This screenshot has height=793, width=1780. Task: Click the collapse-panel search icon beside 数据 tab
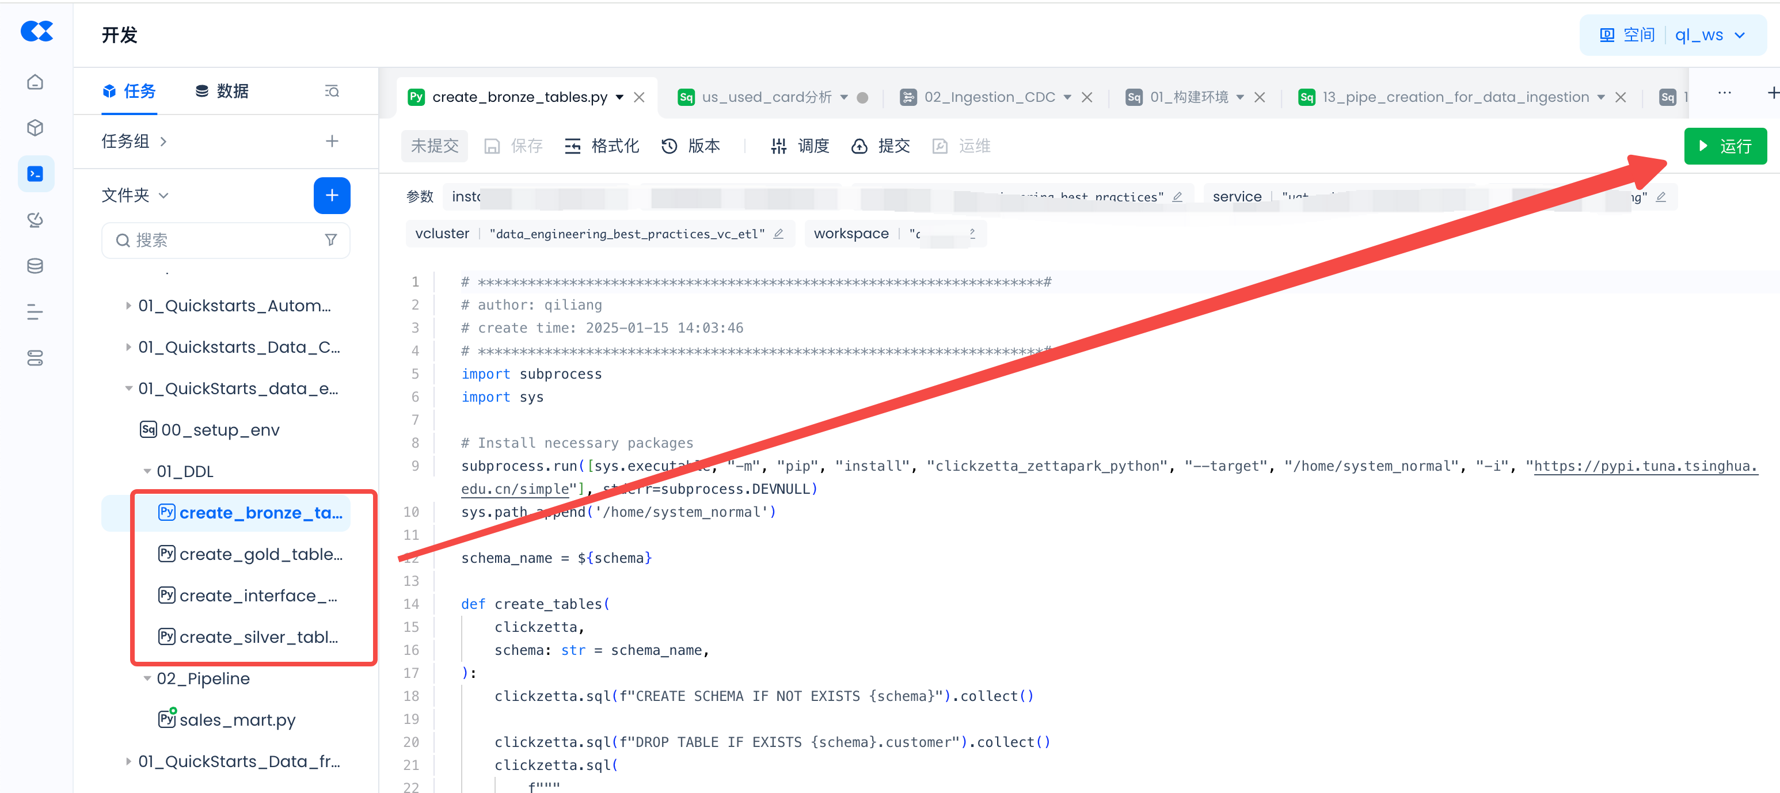click(x=332, y=91)
